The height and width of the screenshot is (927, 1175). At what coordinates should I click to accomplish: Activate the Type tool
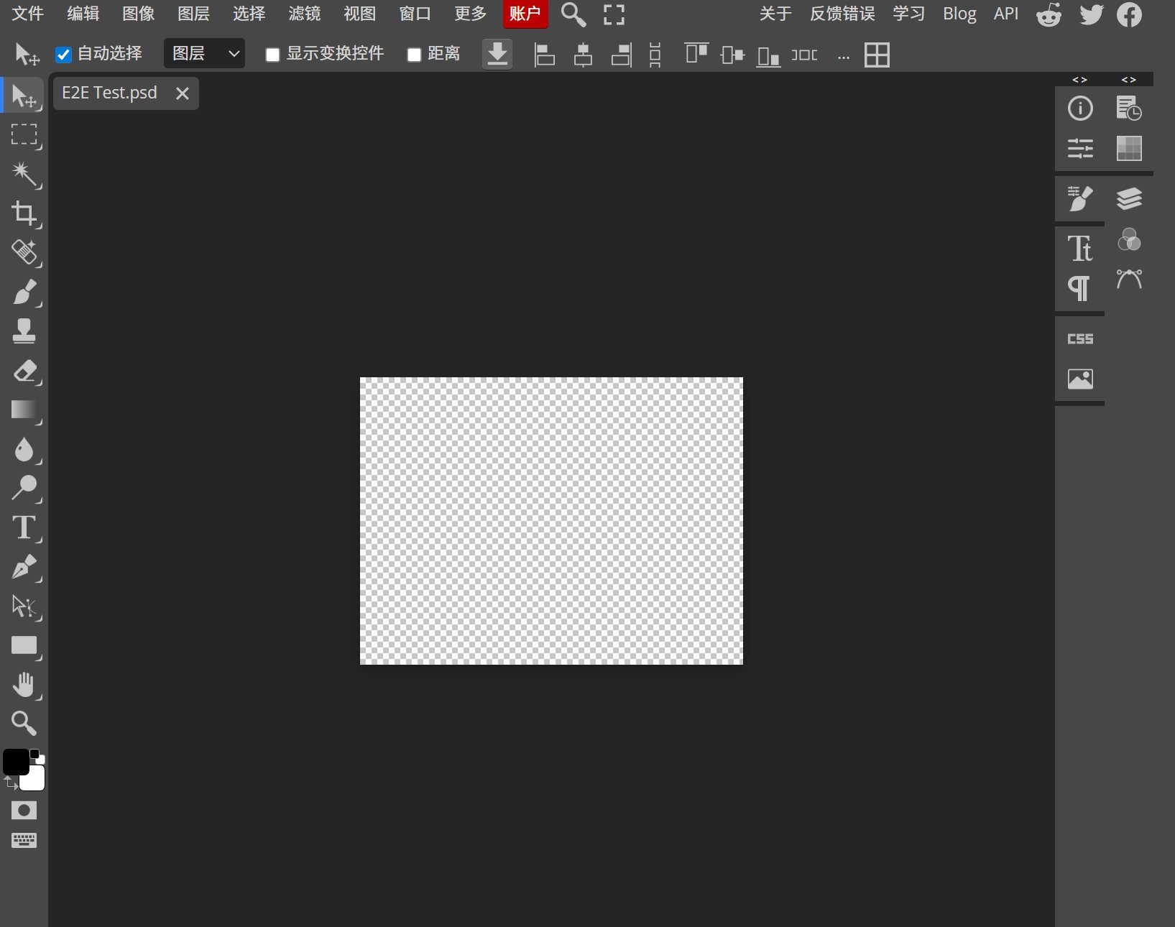[25, 527]
